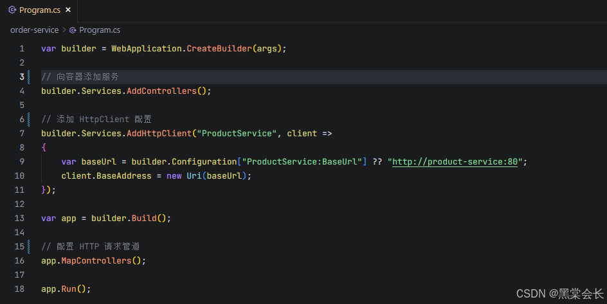This screenshot has height=304, width=607.
Task: Click line number 1 in gutter
Action: (x=22, y=49)
